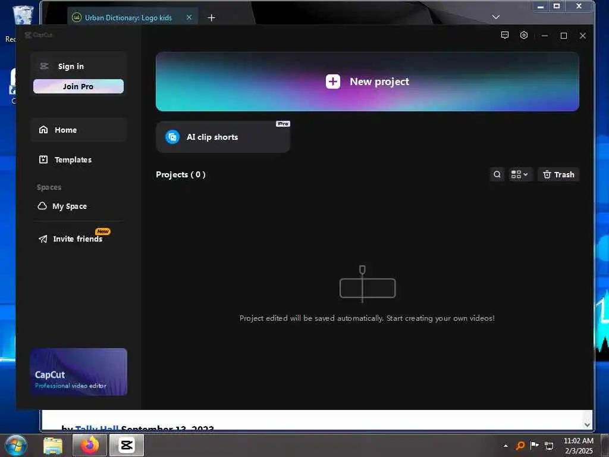Click the Invite friends paper plane icon
Viewport: 609px width, 457px height.
43,239
